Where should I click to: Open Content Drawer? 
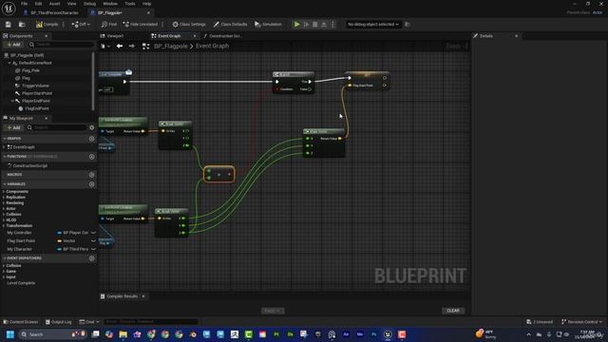[21, 322]
